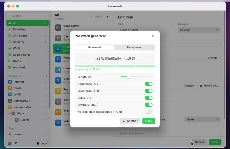Change Name sort order

(x=98, y=17)
